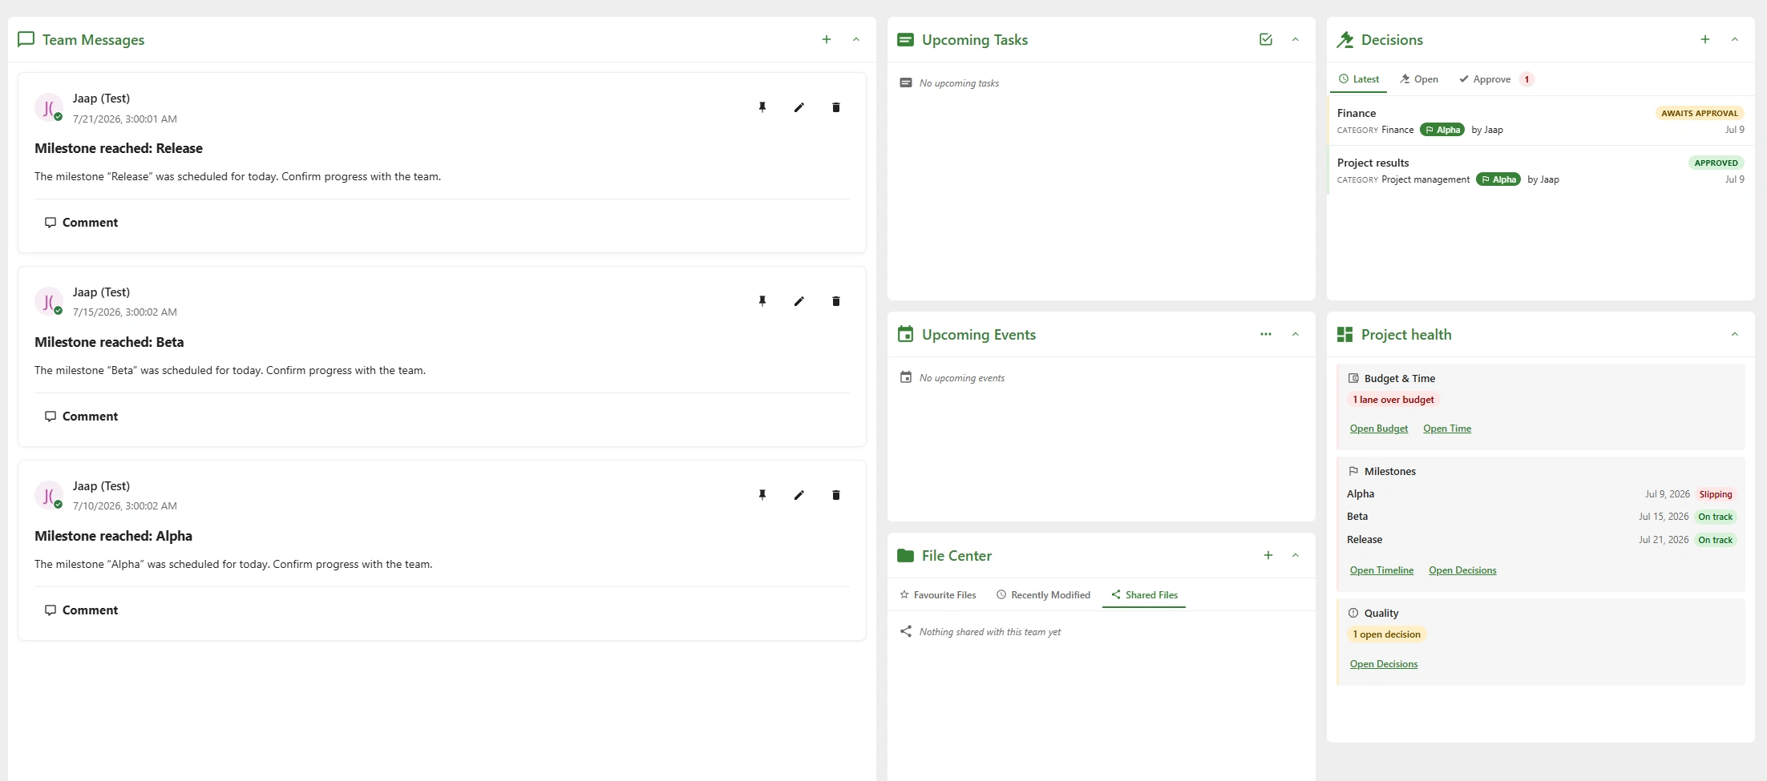Select the Beta milestone row

[1540, 517]
